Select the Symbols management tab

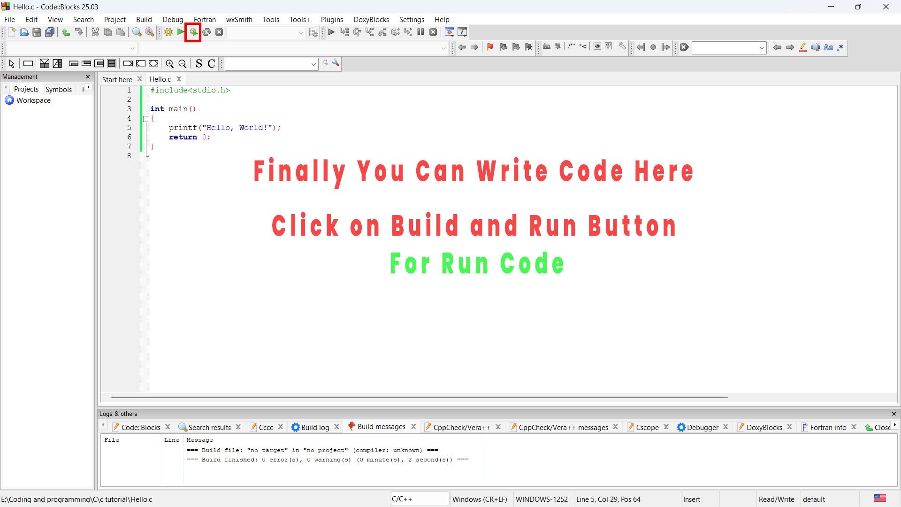pos(59,89)
